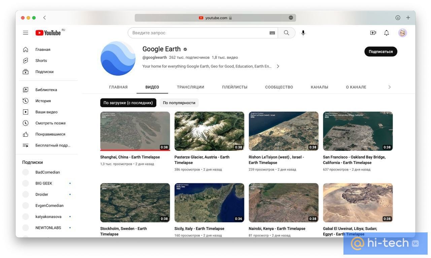Click the more options icon in address bar
The image size is (431, 258).
pos(291,18)
